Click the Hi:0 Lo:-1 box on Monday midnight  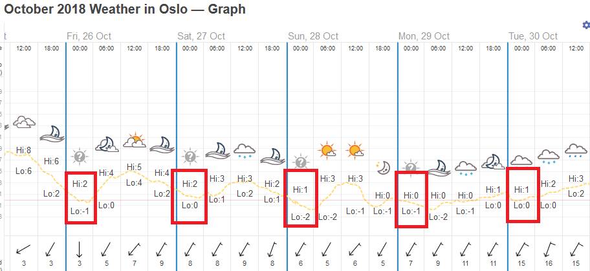411,200
